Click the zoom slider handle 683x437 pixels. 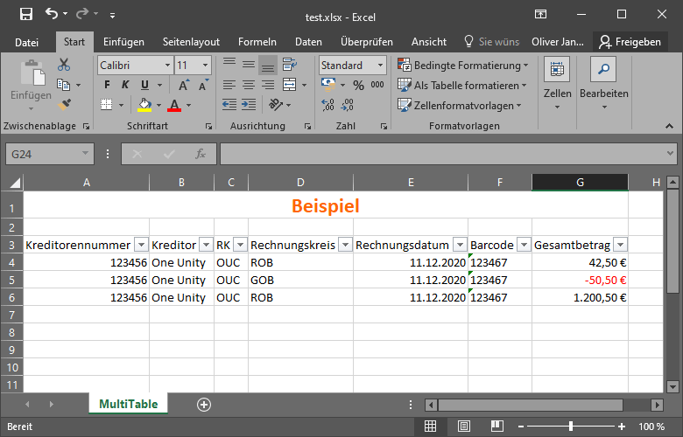571,427
